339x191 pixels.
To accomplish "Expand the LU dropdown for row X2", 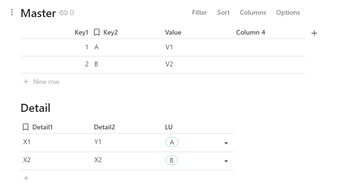I will (226, 161).
